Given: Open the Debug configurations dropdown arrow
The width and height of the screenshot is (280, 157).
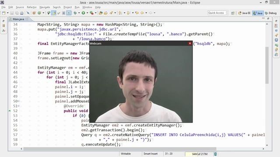Looking at the screenshot, I should (79, 13).
